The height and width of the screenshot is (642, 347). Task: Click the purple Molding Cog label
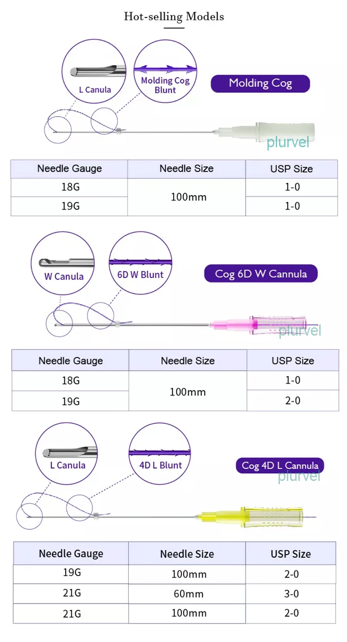[x=260, y=84]
